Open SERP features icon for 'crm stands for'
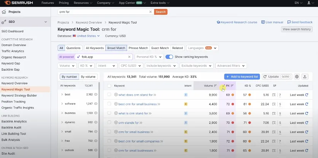This screenshot has height=158, width=318. tap(274, 123)
